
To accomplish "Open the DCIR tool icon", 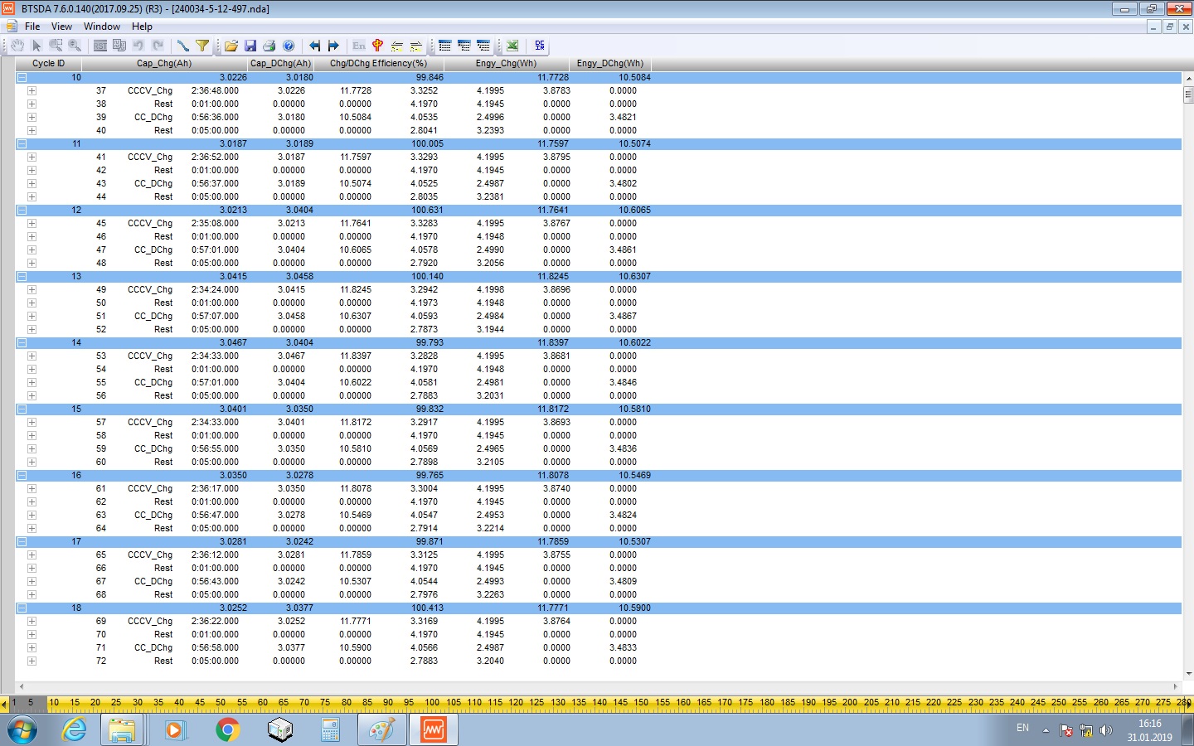I will click(540, 46).
